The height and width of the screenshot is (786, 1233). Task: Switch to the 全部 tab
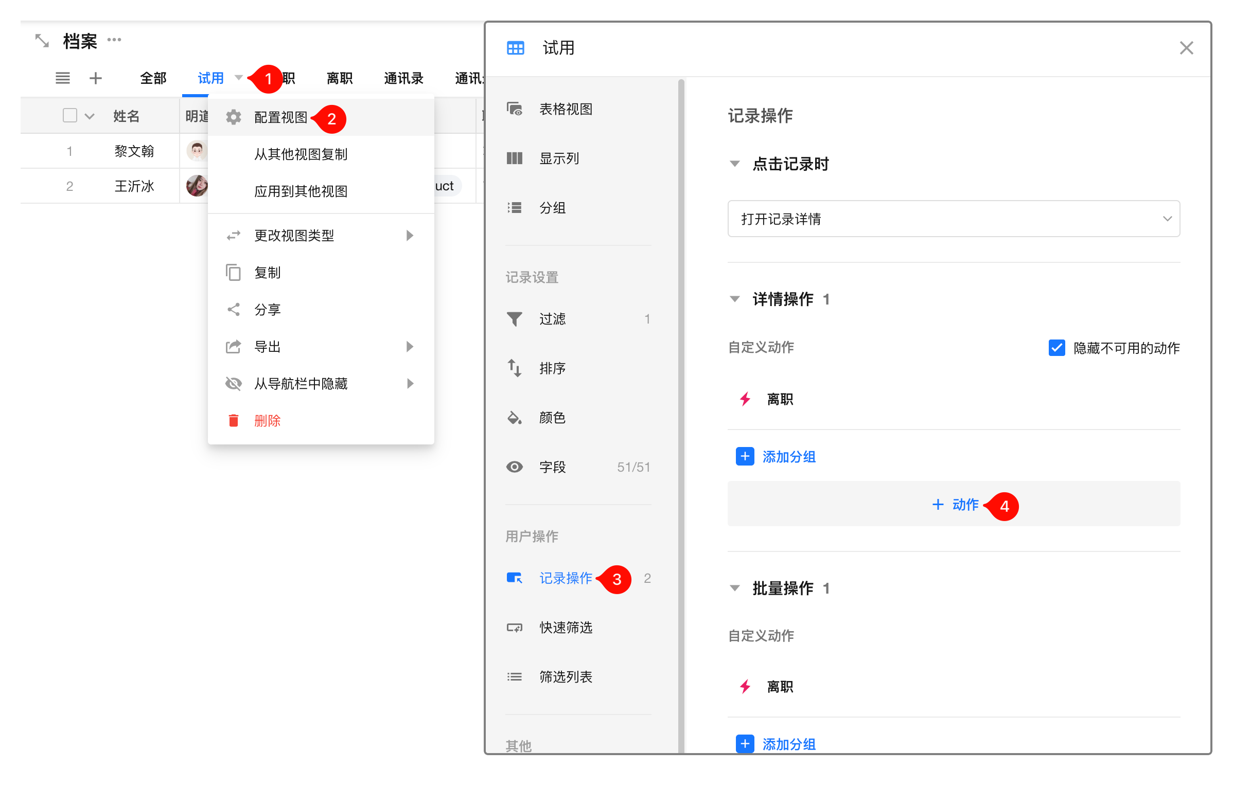[153, 78]
